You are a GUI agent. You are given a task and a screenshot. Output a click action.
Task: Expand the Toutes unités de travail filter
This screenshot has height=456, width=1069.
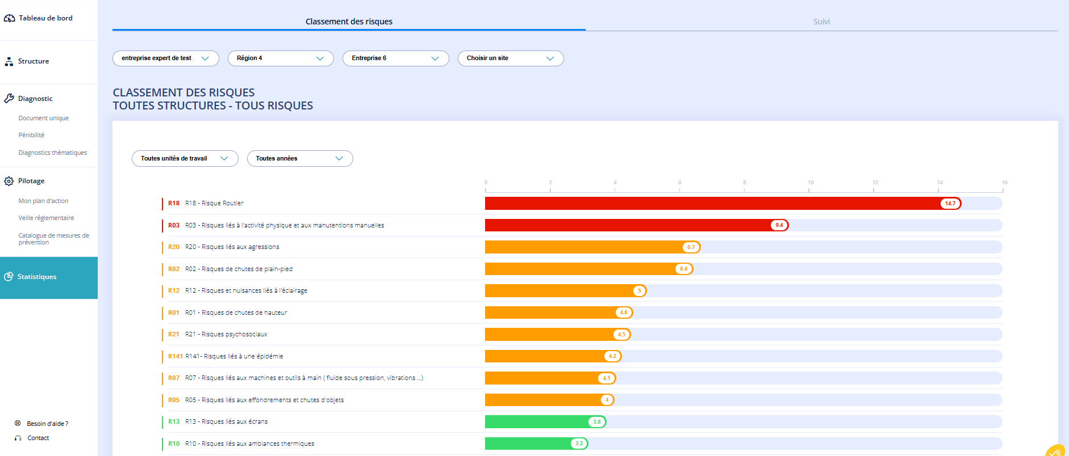(x=185, y=159)
